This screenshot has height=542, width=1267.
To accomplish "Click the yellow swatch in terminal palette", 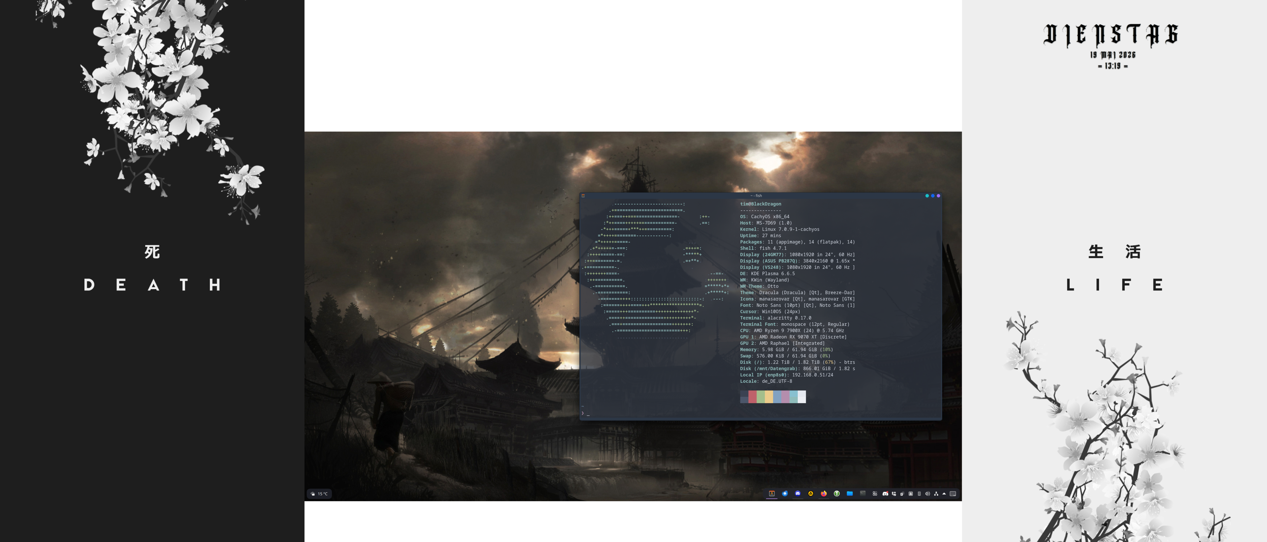I will point(769,397).
